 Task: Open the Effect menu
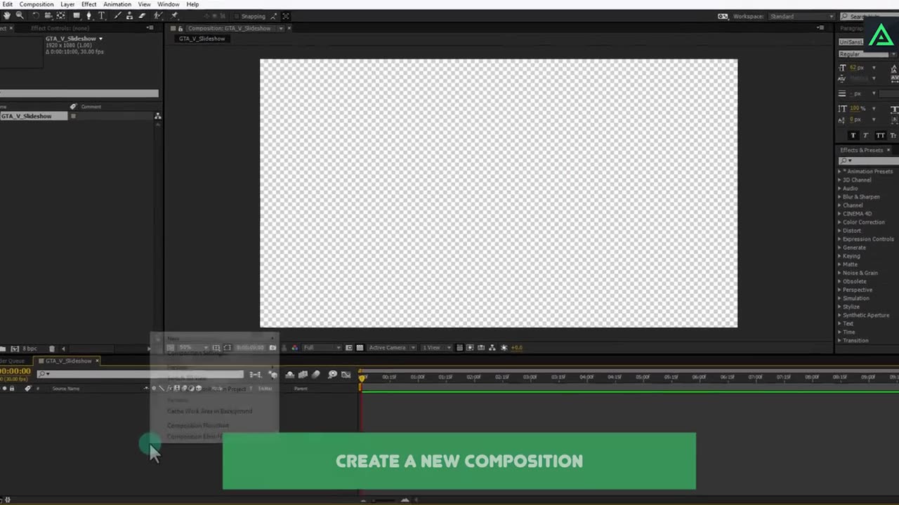(x=89, y=4)
